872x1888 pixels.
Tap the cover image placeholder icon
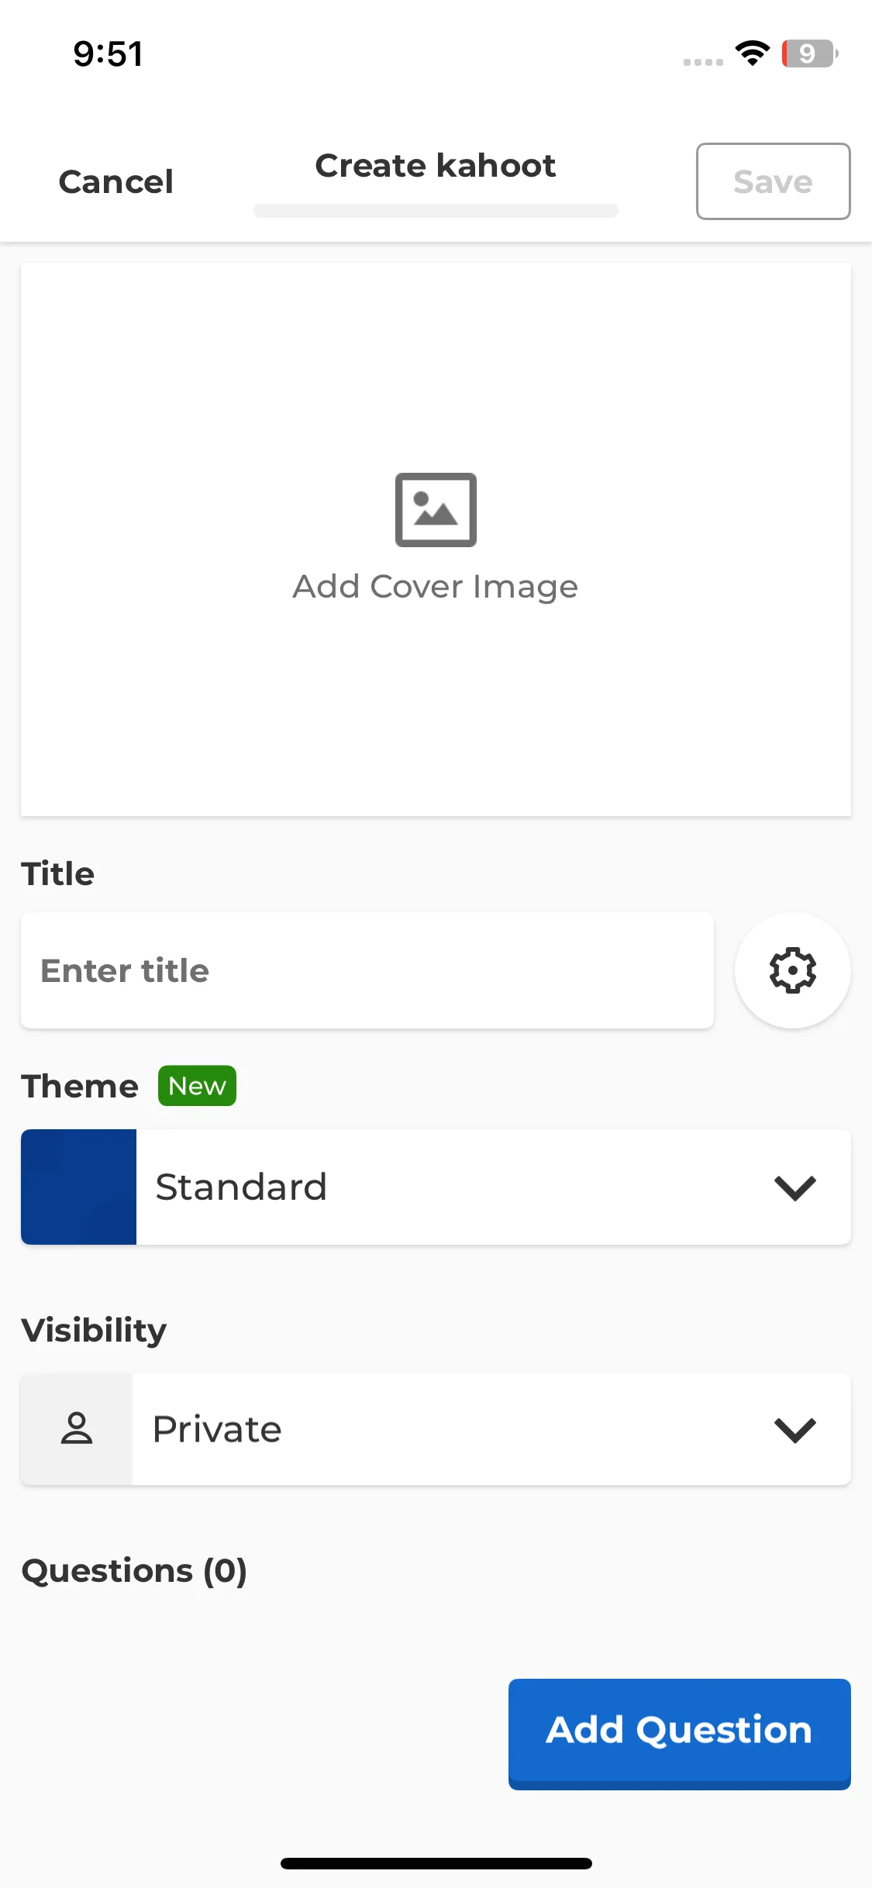click(x=436, y=510)
